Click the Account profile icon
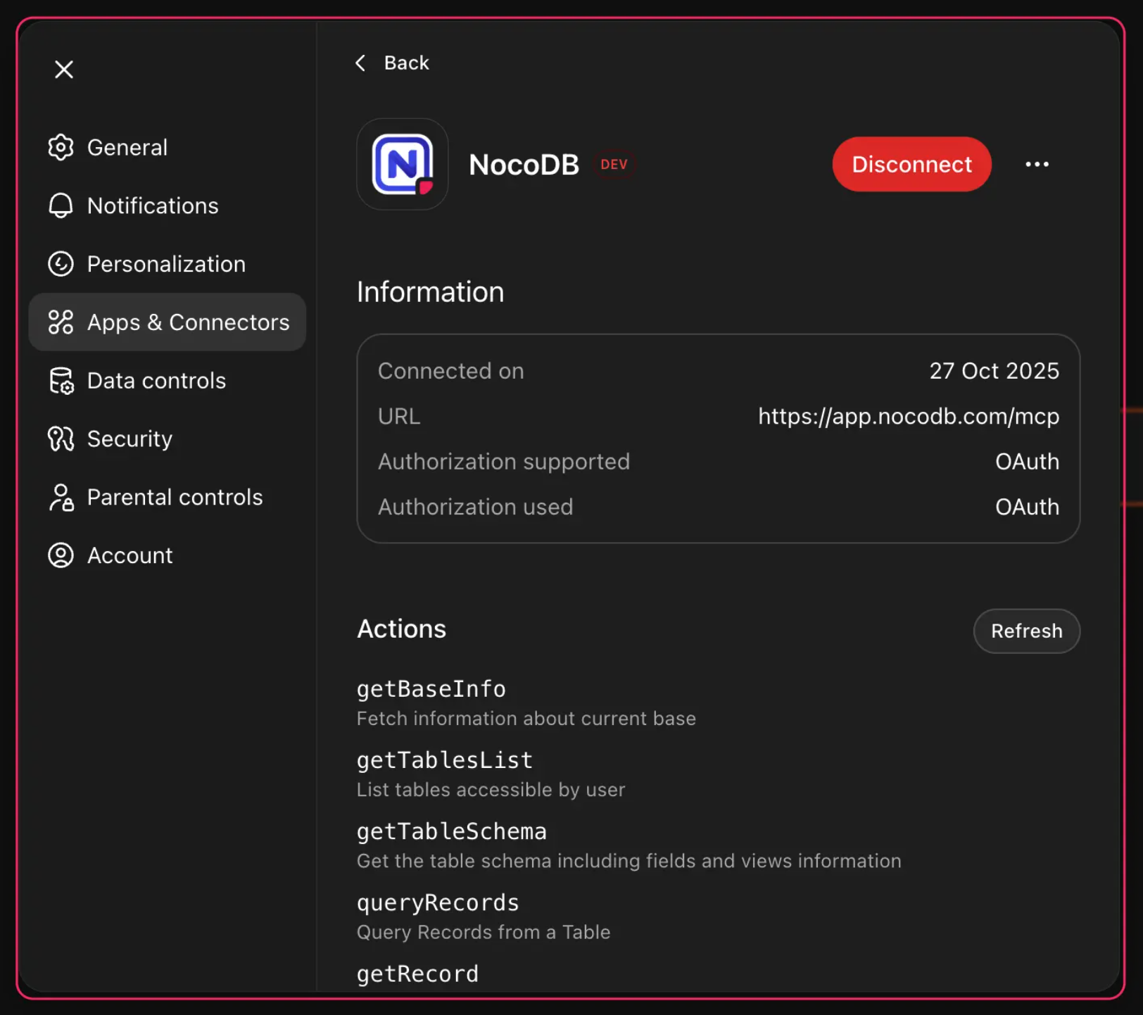 (61, 555)
